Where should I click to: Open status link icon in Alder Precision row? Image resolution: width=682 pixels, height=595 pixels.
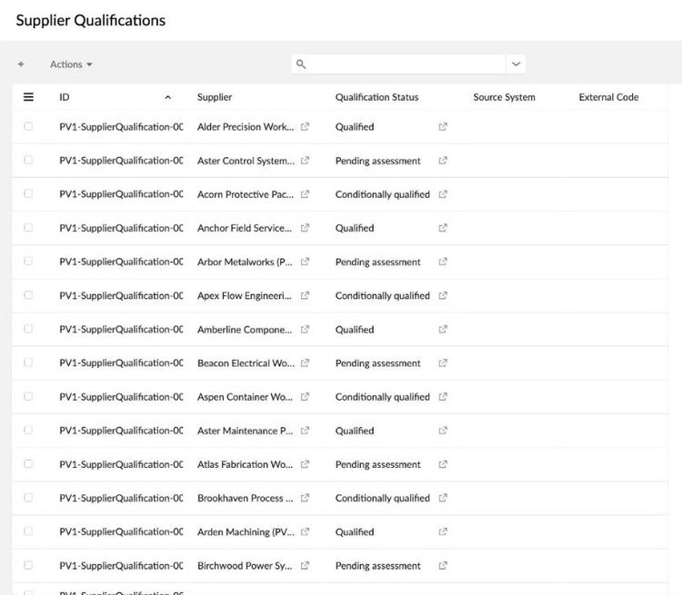443,126
